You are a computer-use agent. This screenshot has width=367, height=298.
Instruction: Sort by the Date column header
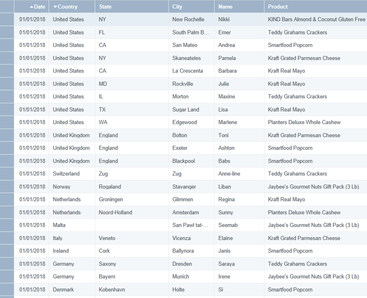pyautogui.click(x=31, y=7)
